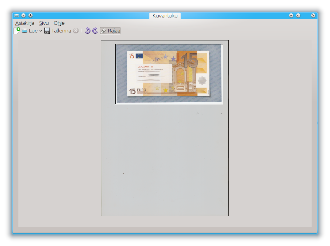Open the window menu icon in the title bar

pyautogui.click(x=17, y=16)
